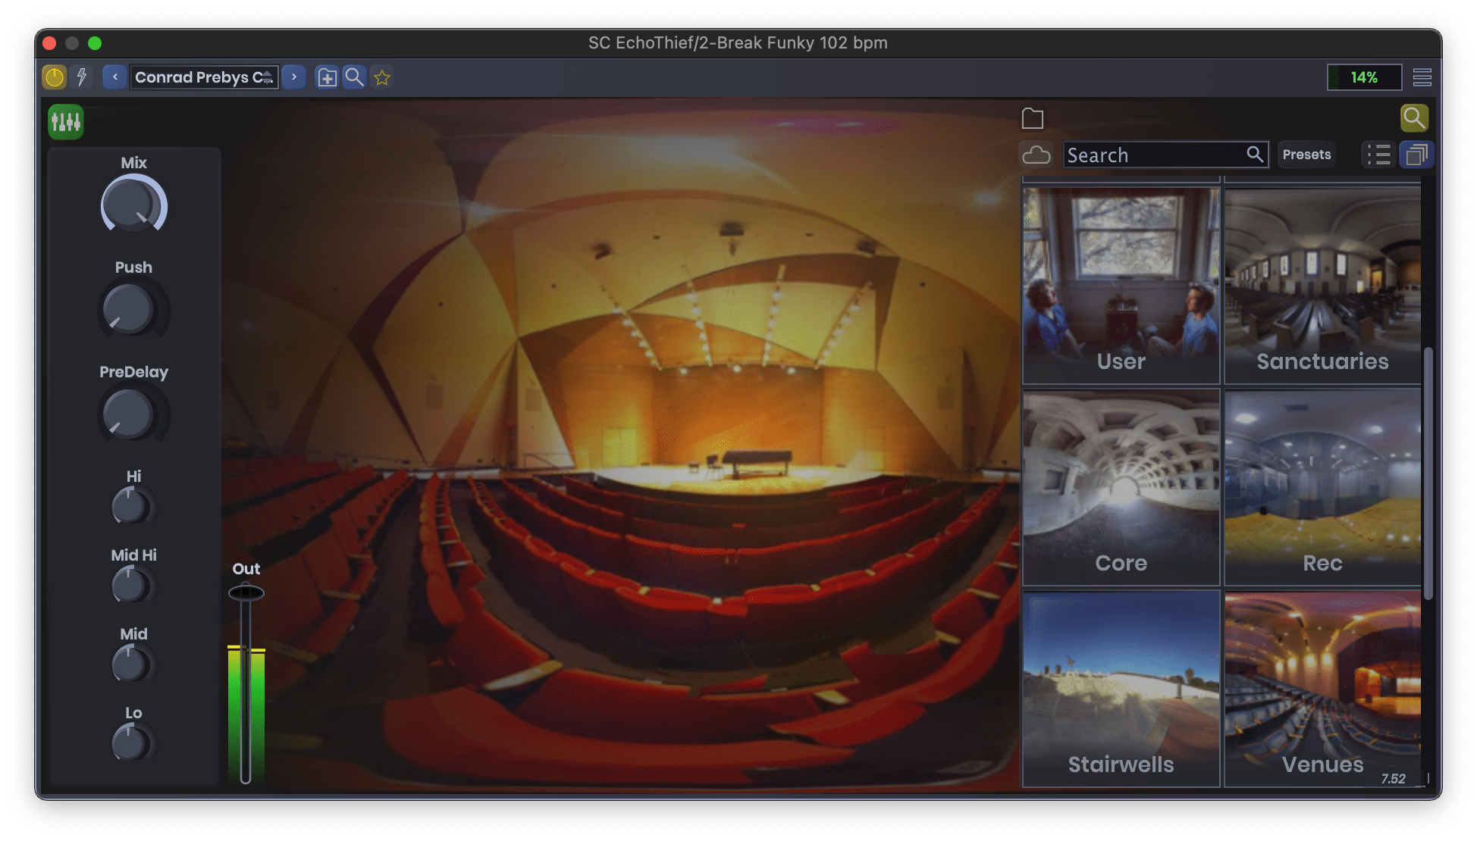Click the Mid Hi EQ knob

coord(133,585)
